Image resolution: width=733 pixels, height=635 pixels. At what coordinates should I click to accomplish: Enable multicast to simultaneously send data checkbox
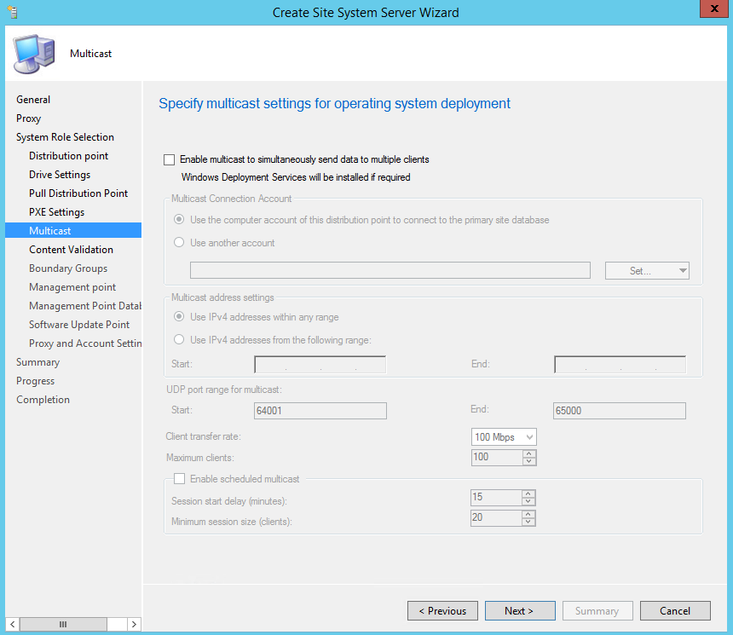pyautogui.click(x=170, y=160)
